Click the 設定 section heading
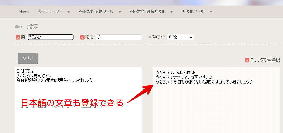This screenshot has width=283, height=133. [33, 27]
